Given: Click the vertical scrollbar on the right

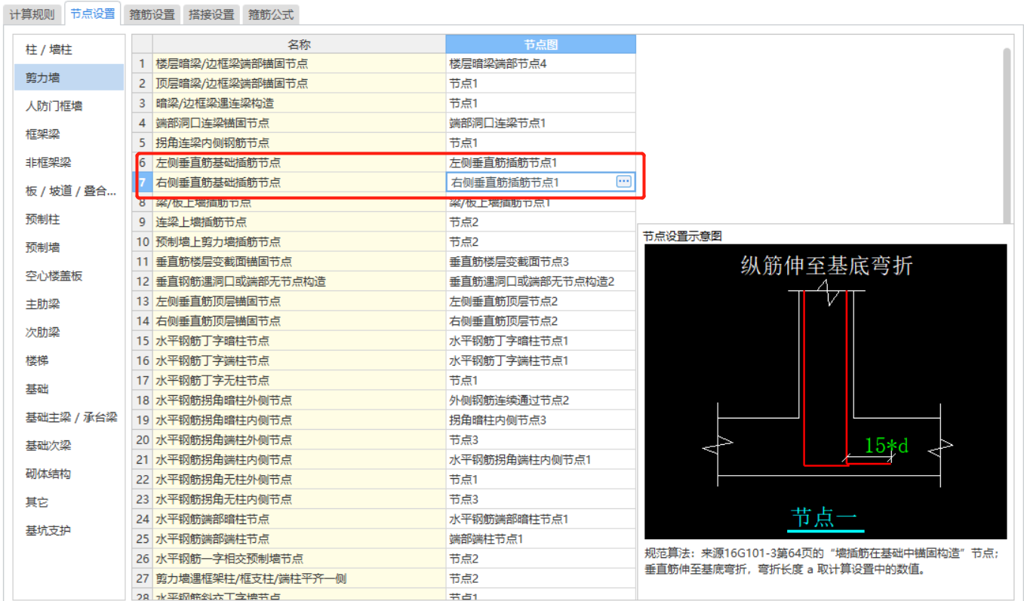Looking at the screenshot, I should [x=1007, y=136].
